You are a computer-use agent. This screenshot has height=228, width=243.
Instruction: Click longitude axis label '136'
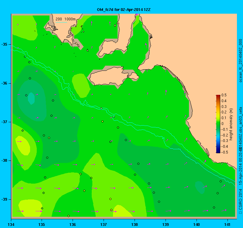click(73, 224)
